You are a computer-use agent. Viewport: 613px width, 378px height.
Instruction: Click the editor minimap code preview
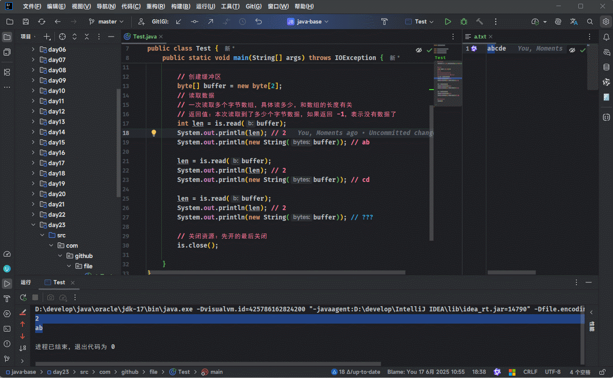(447, 77)
